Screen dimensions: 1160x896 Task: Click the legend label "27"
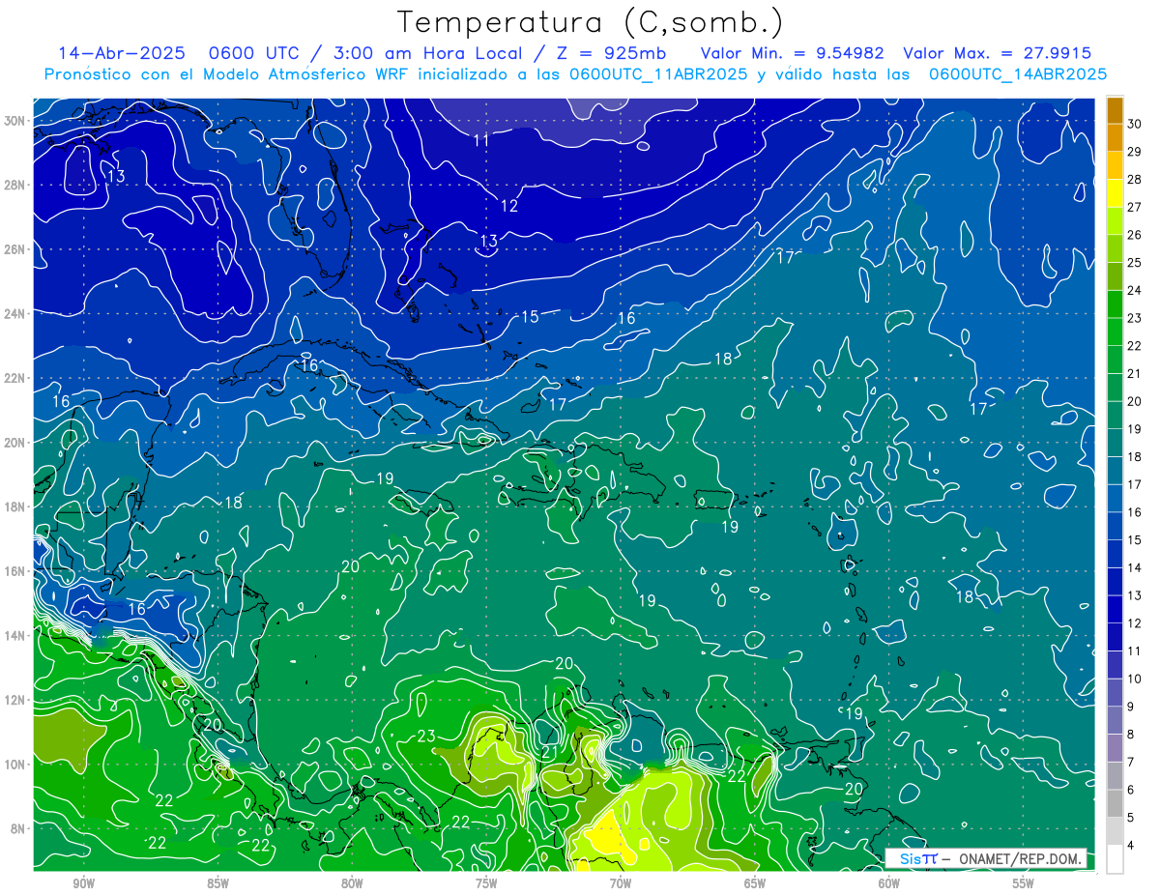[1135, 207]
